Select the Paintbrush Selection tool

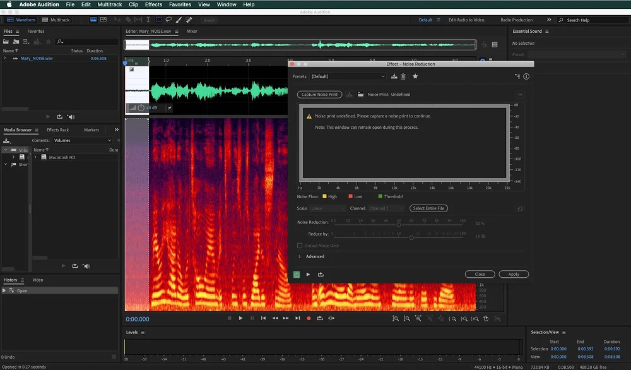click(x=179, y=20)
